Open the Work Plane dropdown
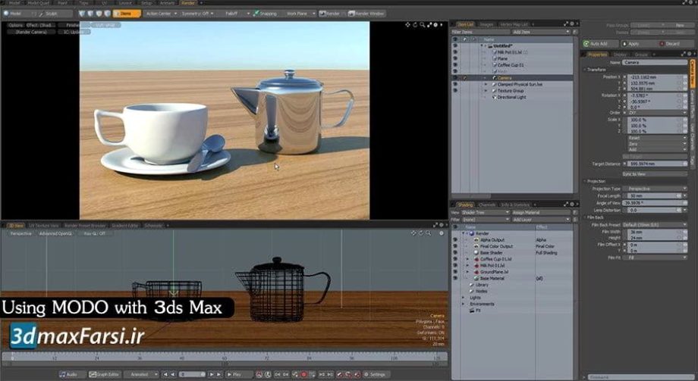Viewport: 698px width, 381px height. 300,14
